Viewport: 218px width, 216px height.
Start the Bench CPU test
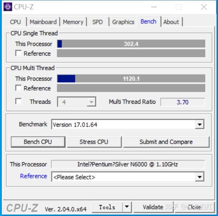coord(38,142)
